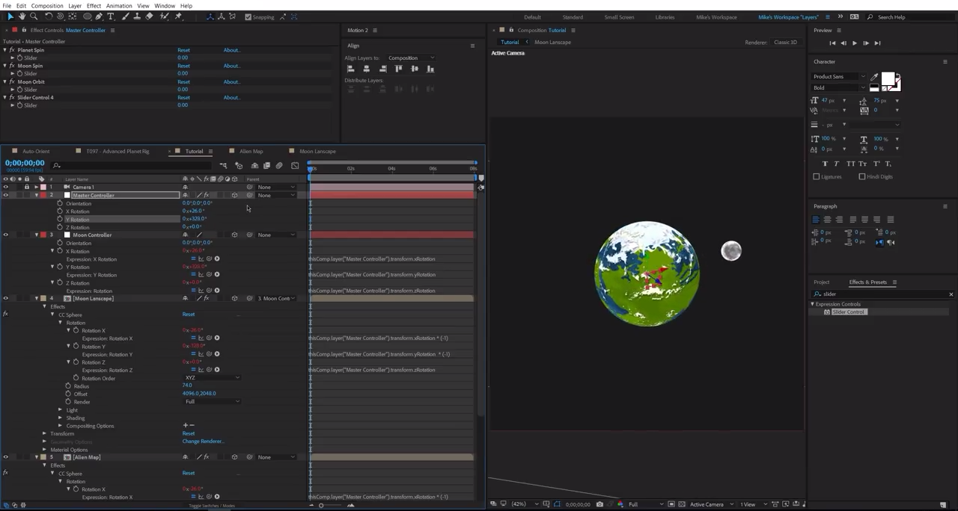Select the Type text tool
Viewport: 958px width, 511px height.
pos(111,16)
